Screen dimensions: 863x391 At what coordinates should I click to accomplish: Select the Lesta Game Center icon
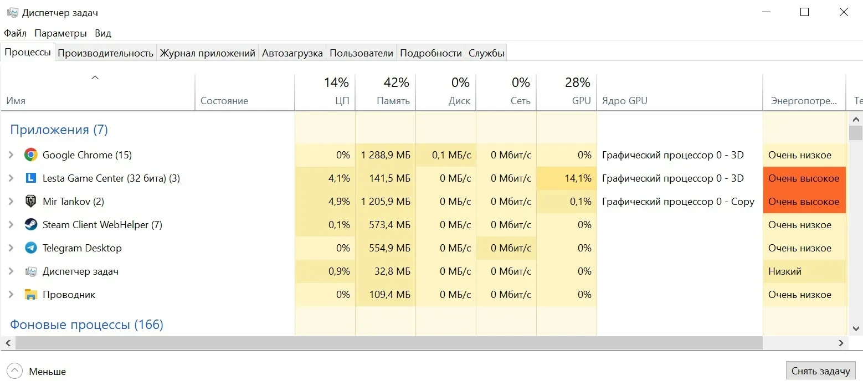[x=31, y=178]
